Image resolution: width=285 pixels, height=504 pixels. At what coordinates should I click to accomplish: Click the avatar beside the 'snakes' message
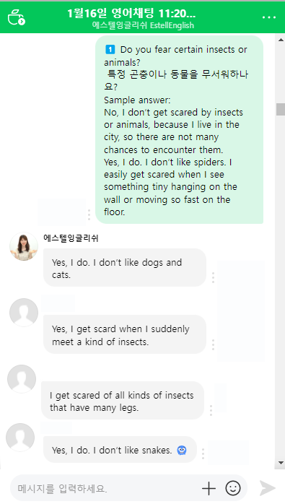point(20,438)
